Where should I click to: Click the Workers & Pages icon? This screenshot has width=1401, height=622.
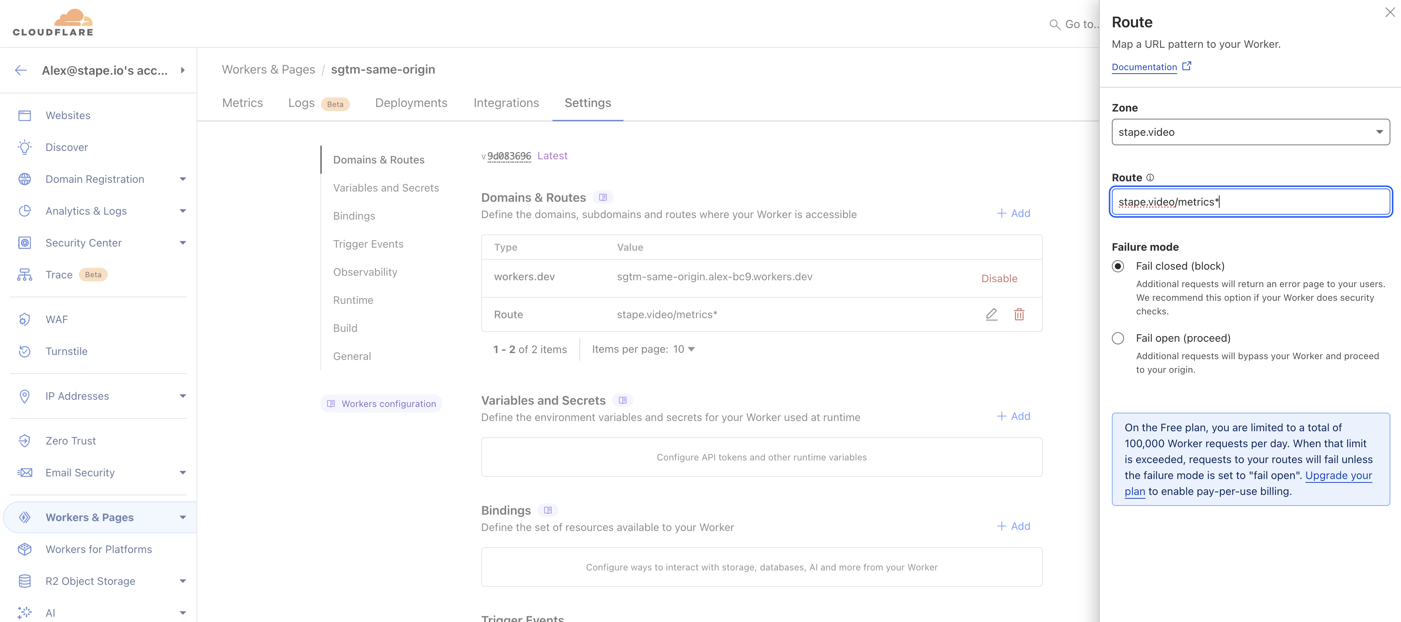tap(24, 518)
